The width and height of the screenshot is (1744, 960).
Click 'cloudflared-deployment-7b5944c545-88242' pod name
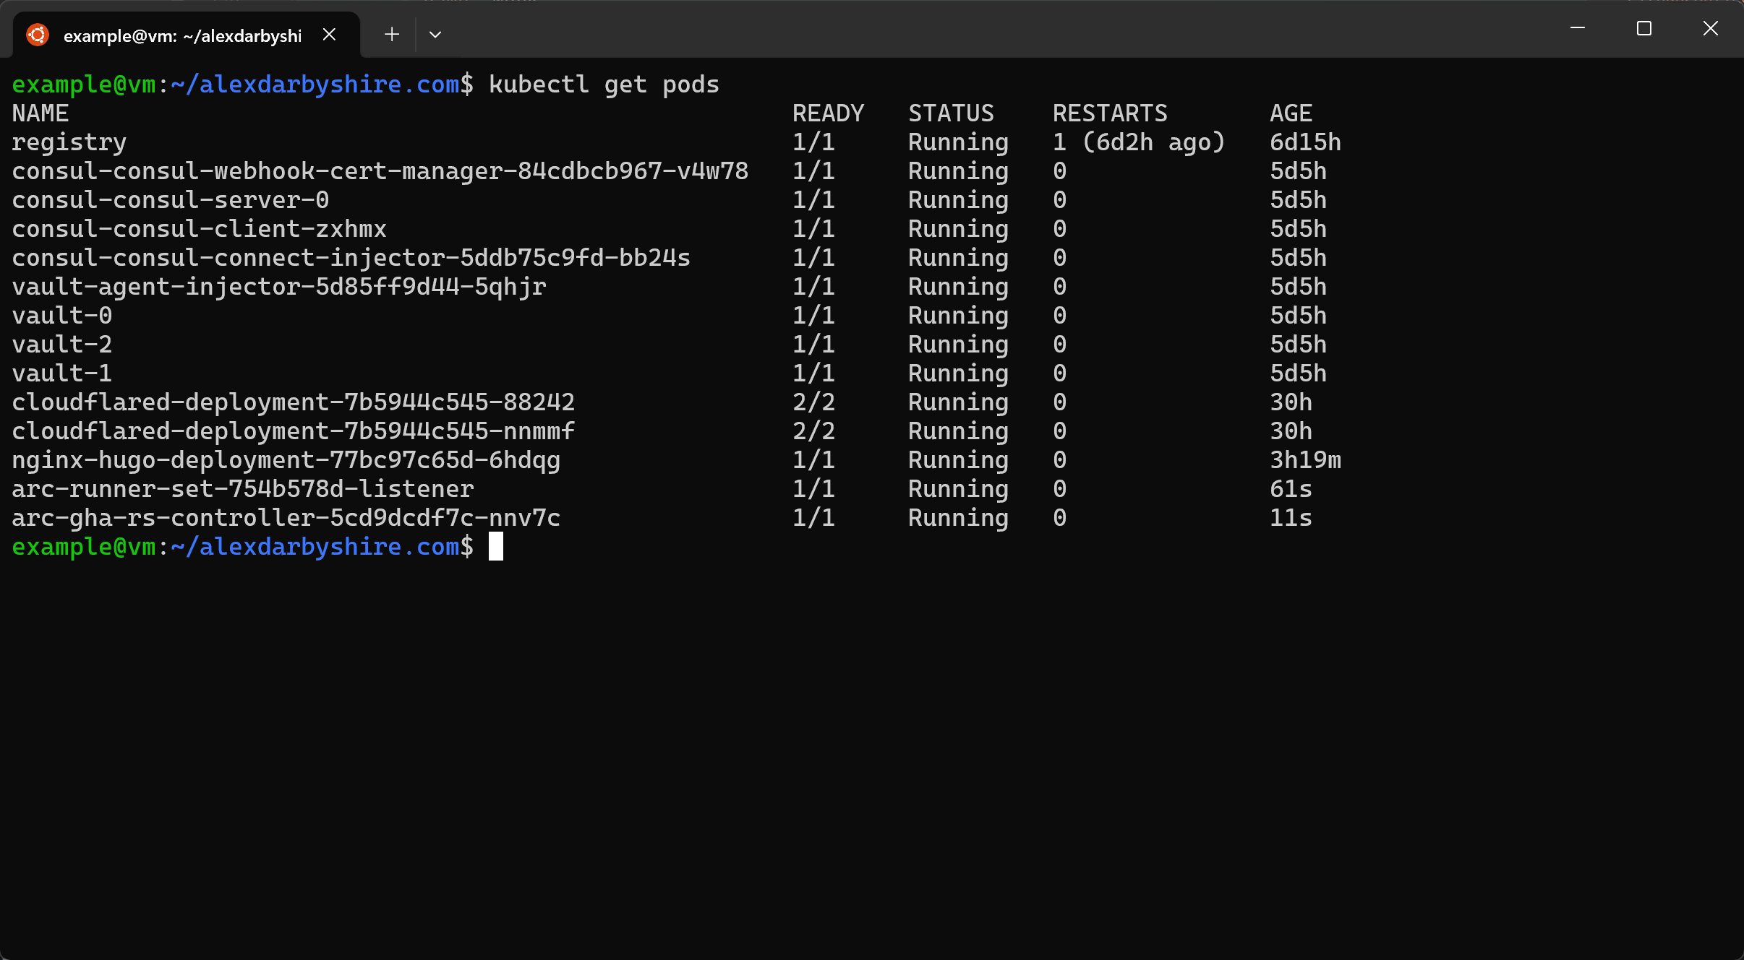tap(294, 402)
